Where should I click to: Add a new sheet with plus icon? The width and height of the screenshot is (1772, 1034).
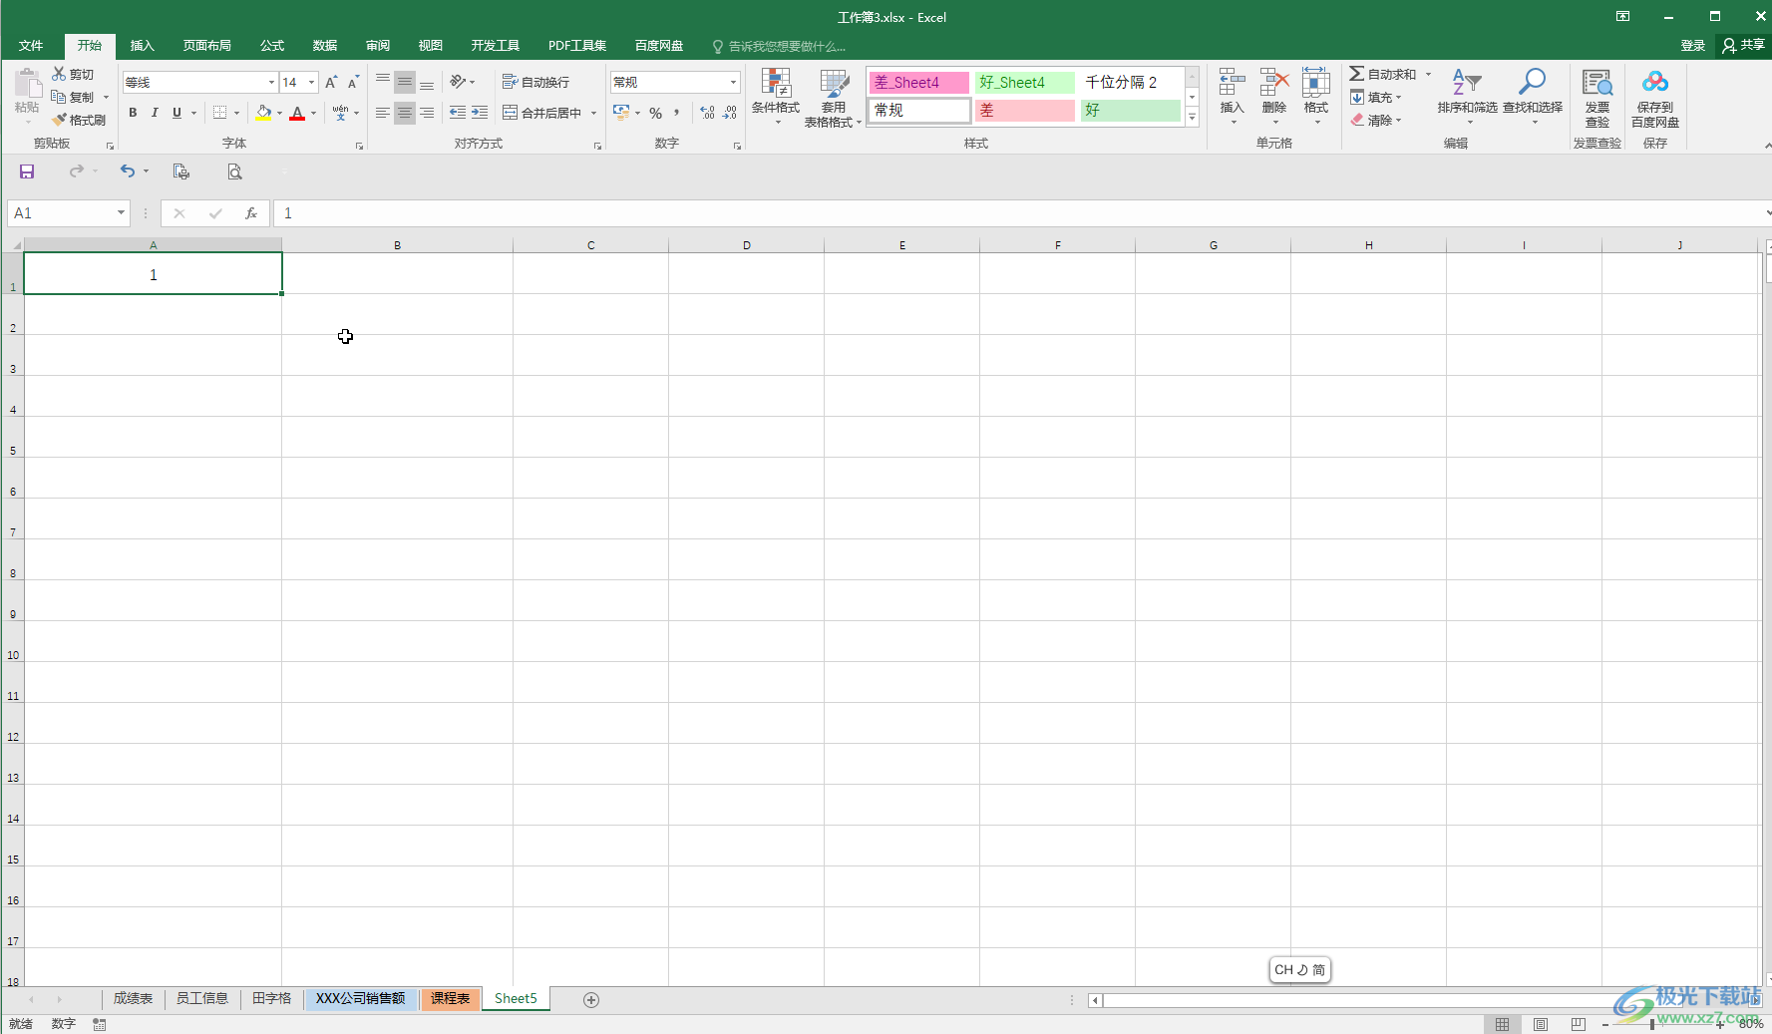tap(591, 999)
